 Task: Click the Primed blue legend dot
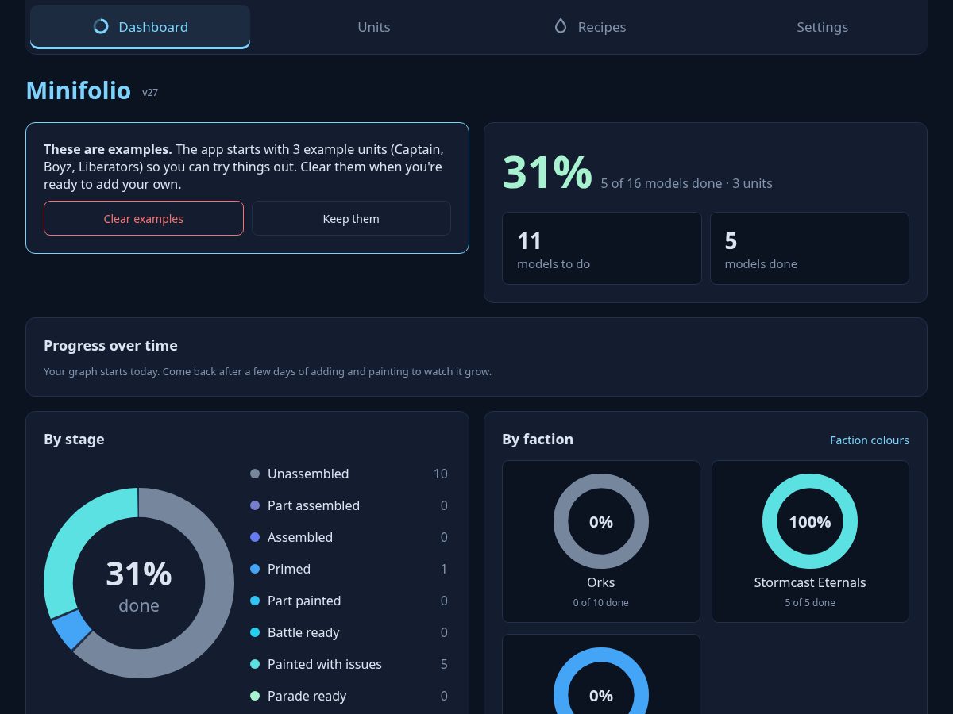click(255, 569)
